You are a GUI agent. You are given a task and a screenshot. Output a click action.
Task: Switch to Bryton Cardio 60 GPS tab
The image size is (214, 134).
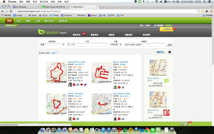pyautogui.click(x=55, y=7)
